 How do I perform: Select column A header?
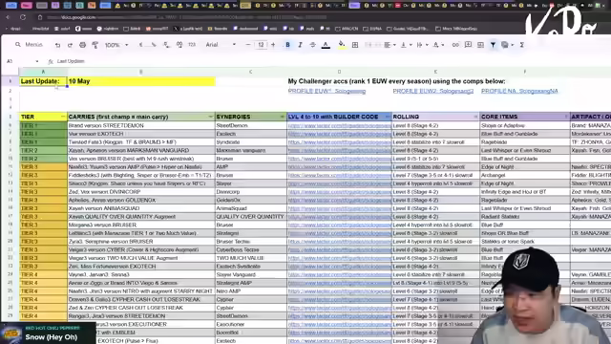(43, 72)
